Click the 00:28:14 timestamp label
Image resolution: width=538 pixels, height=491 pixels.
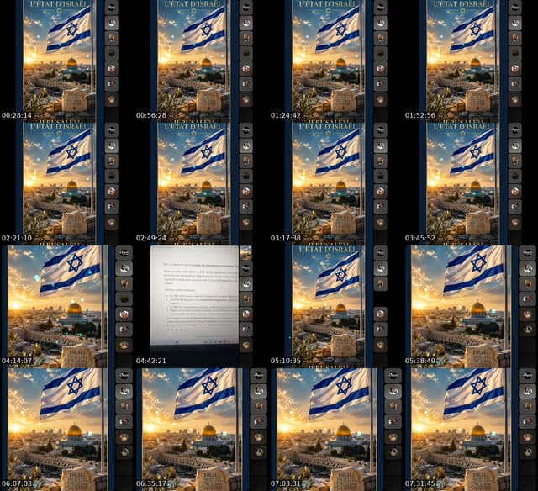click(17, 115)
